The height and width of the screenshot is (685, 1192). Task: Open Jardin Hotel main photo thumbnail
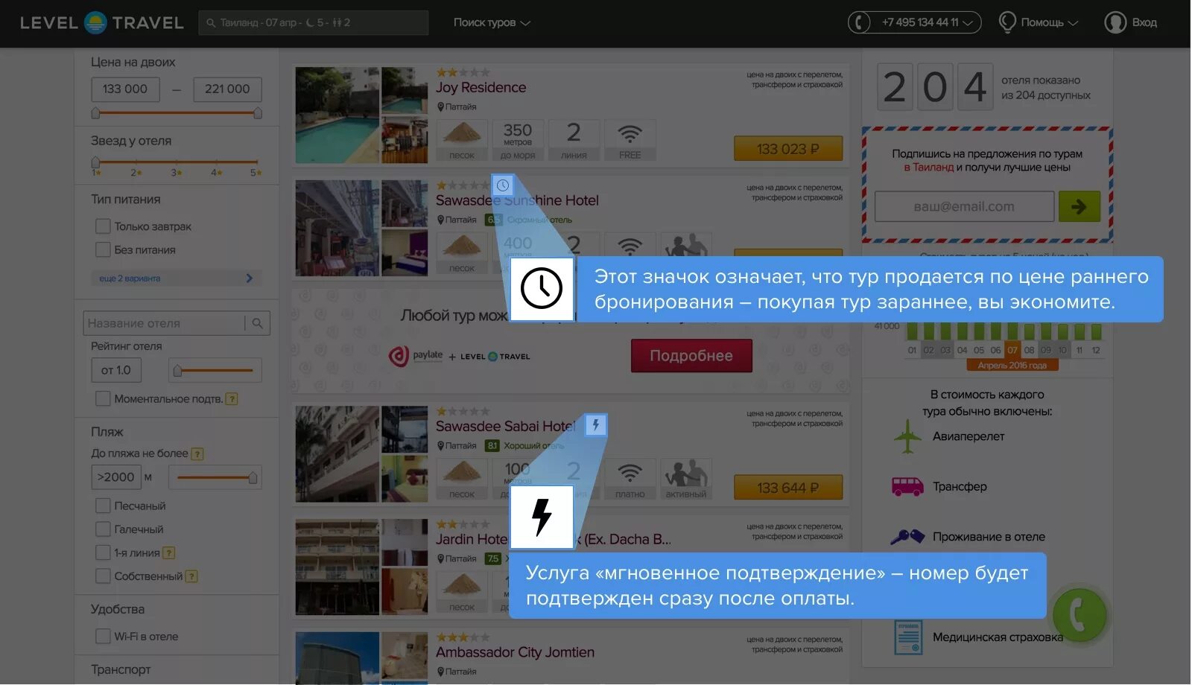[x=337, y=567]
